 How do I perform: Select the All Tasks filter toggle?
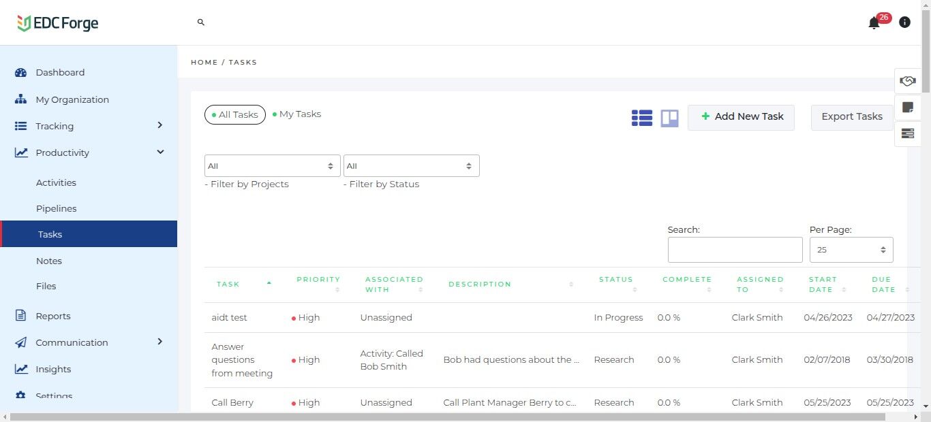coord(234,115)
